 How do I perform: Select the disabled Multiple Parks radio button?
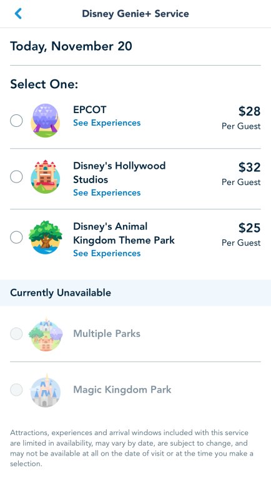[x=16, y=334]
